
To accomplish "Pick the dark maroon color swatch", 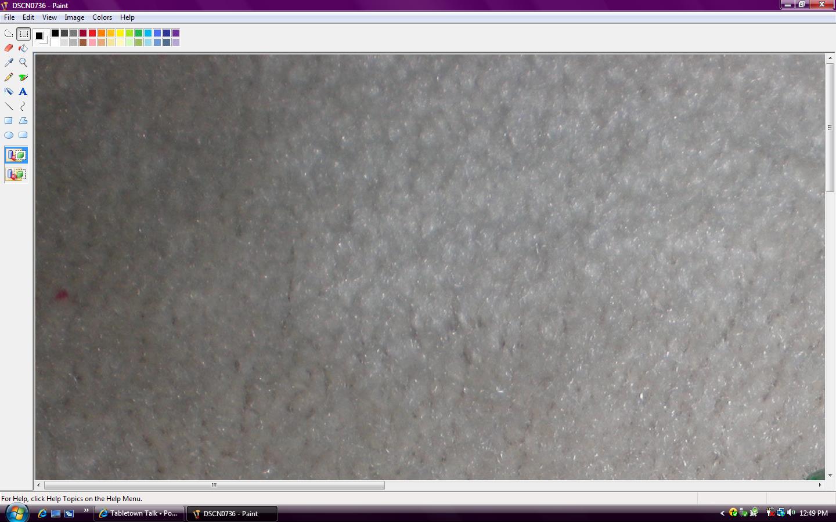I will point(83,33).
